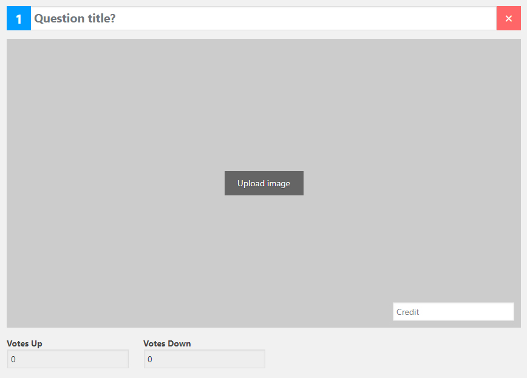Select the question order number badge
This screenshot has width=527, height=378.
click(x=19, y=19)
